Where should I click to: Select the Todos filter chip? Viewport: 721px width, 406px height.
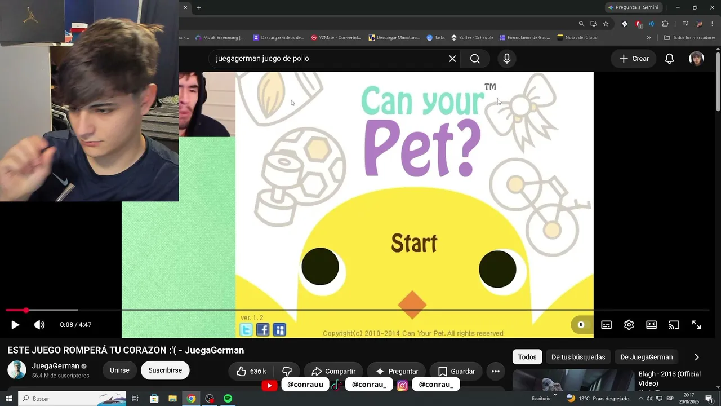pyautogui.click(x=527, y=357)
